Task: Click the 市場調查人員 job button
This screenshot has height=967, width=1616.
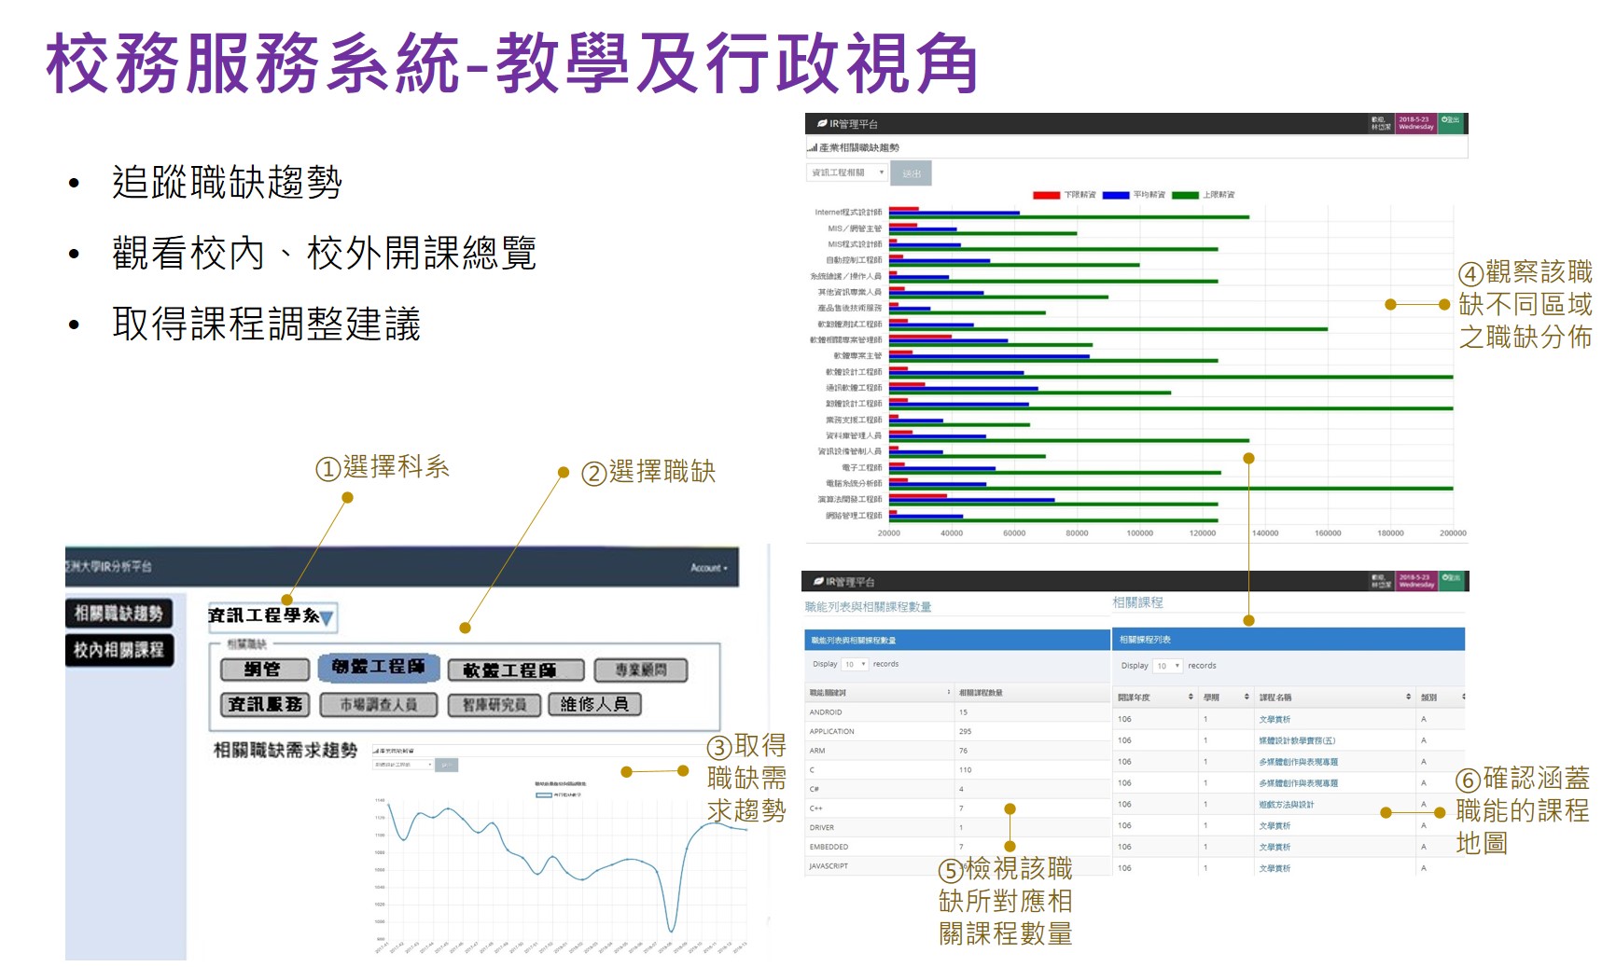Action: pyautogui.click(x=379, y=705)
